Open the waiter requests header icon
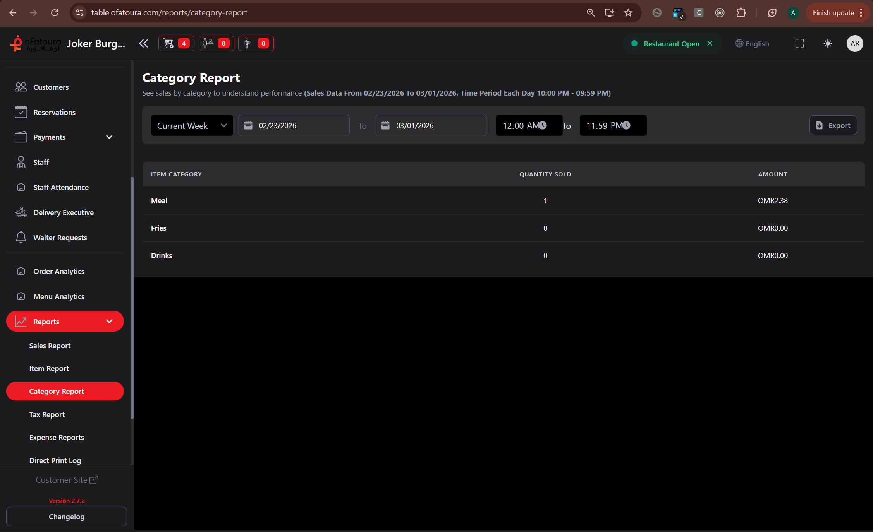873x532 pixels. pos(248,43)
